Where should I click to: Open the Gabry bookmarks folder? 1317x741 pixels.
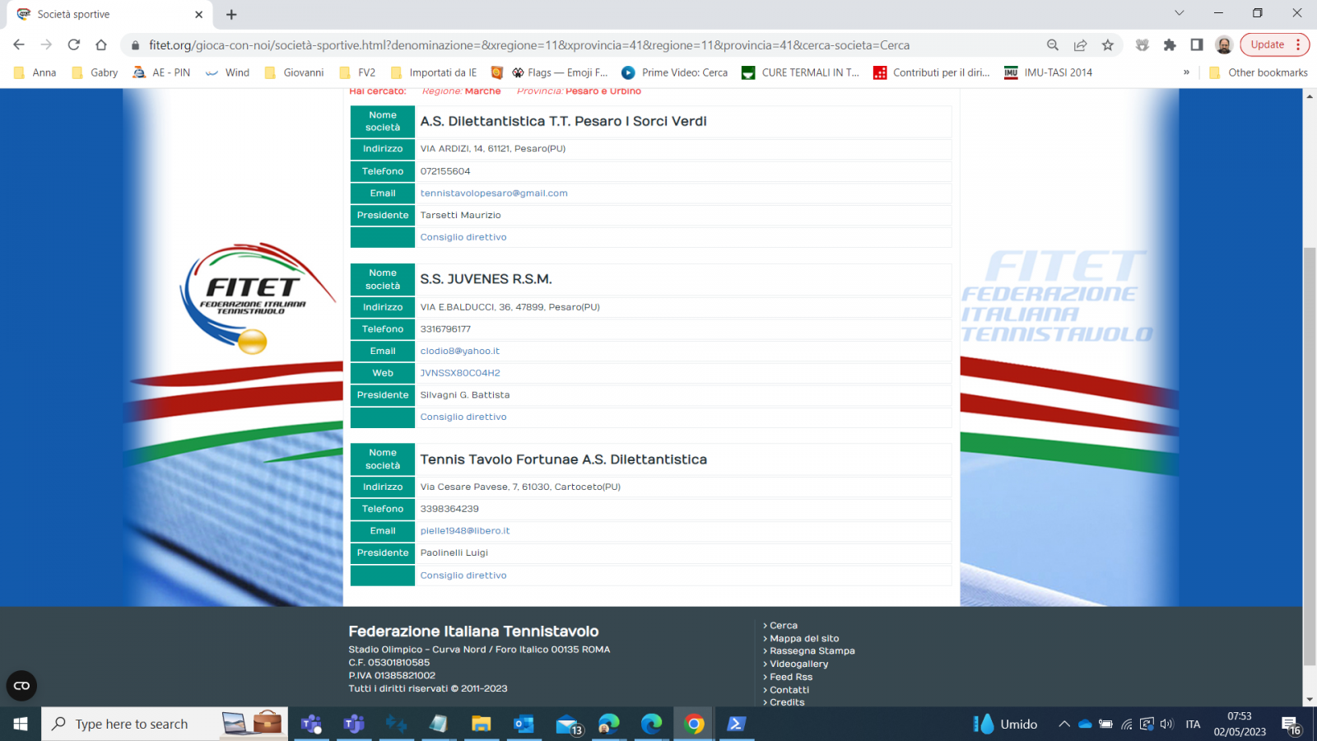tap(95, 72)
